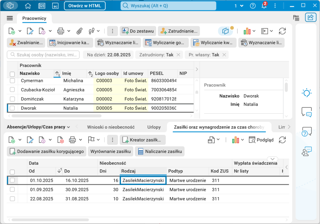Tick checkbox for Domińczak Katarzyna row
This screenshot has width=320, height=224.
click(x=12, y=99)
